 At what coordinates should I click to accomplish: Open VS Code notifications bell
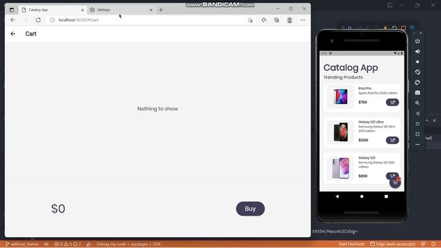pyautogui.click(x=433, y=244)
